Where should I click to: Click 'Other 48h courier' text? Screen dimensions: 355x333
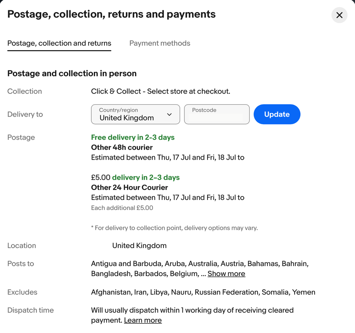tap(122, 147)
